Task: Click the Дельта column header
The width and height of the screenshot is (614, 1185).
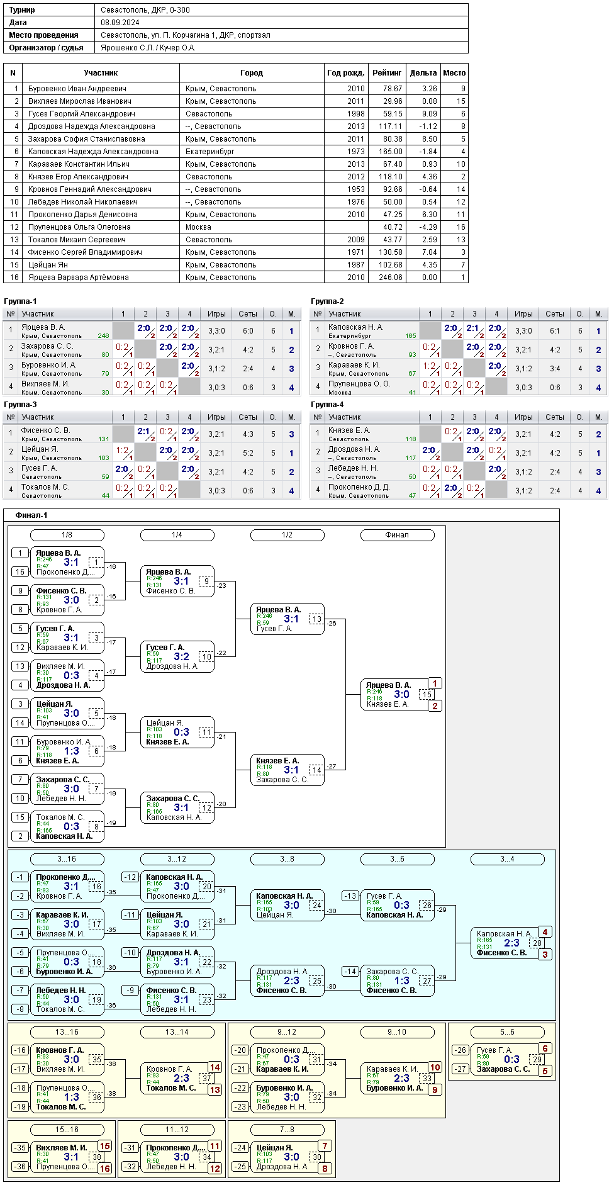Action: click(423, 73)
